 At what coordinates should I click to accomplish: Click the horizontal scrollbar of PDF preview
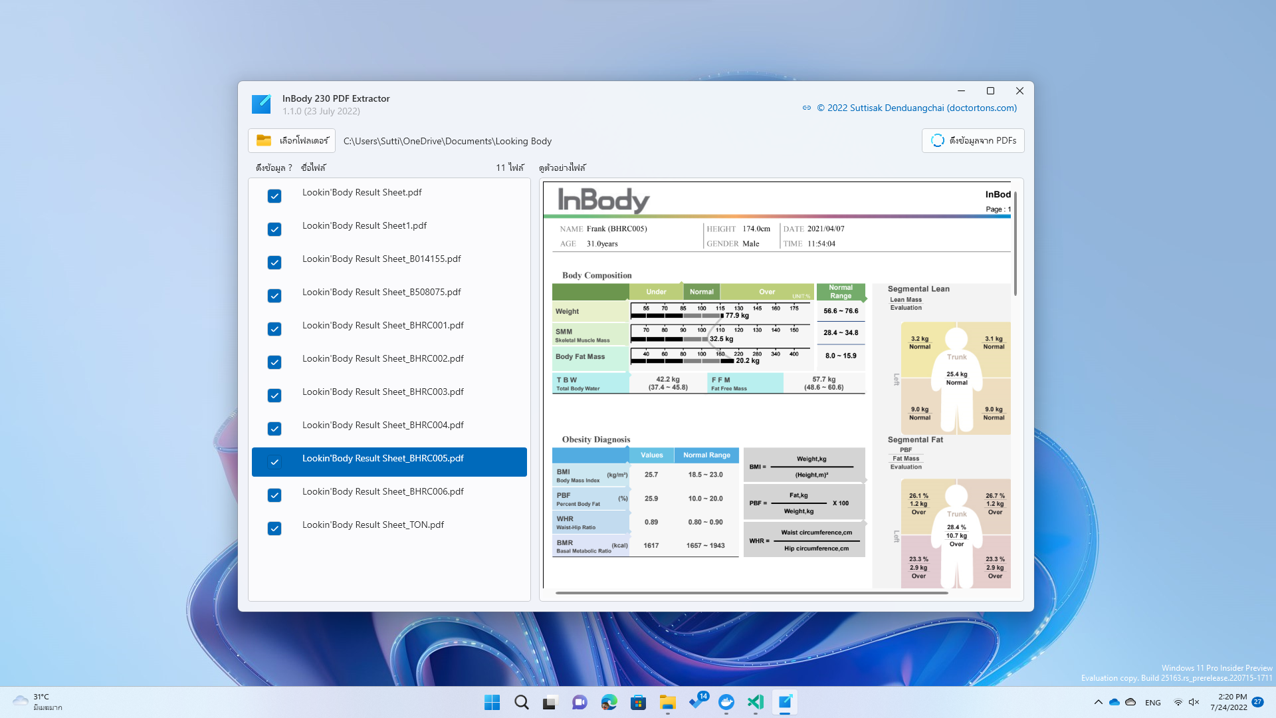(x=752, y=592)
